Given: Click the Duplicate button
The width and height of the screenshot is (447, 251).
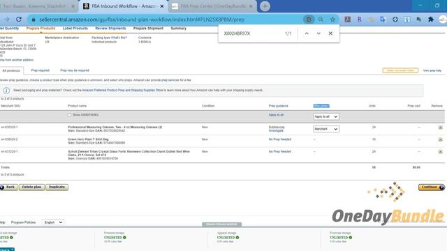Looking at the screenshot, I should tap(57, 187).
